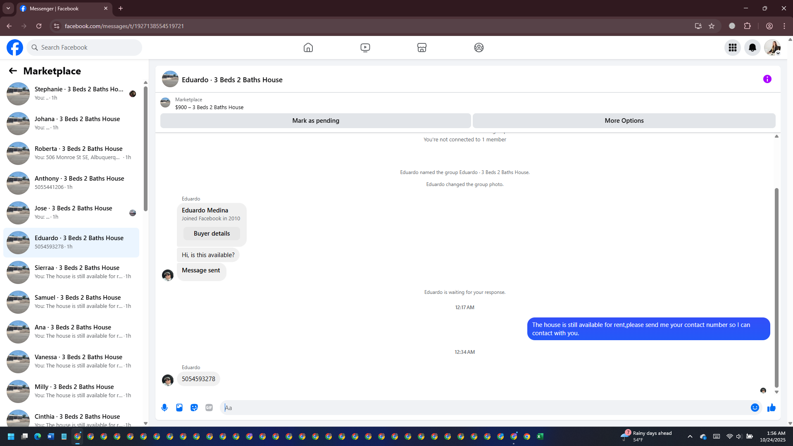This screenshot has height=446, width=793.
Task: Choose a sticker from the sticker icon
Action: pos(194,408)
